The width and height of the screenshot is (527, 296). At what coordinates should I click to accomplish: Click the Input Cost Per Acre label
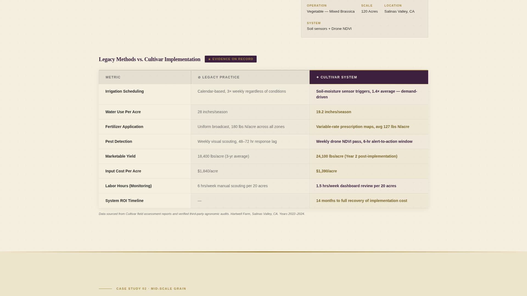tap(123, 171)
